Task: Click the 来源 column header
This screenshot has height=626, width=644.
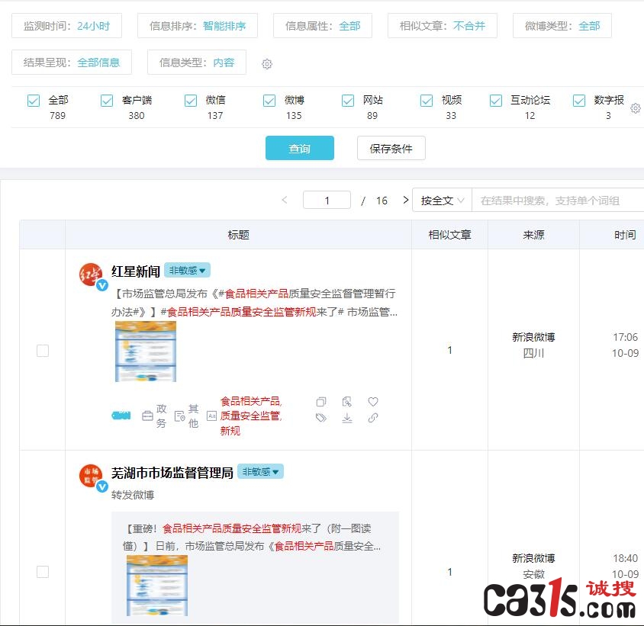Action: (x=533, y=235)
